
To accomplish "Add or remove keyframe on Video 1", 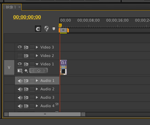I will click(39, 71).
